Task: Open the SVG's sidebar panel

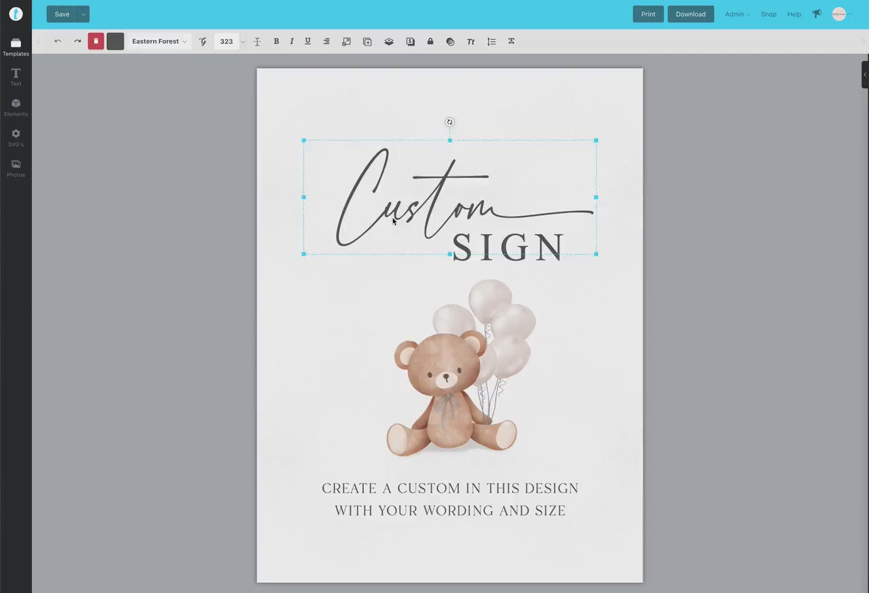Action: 16,138
